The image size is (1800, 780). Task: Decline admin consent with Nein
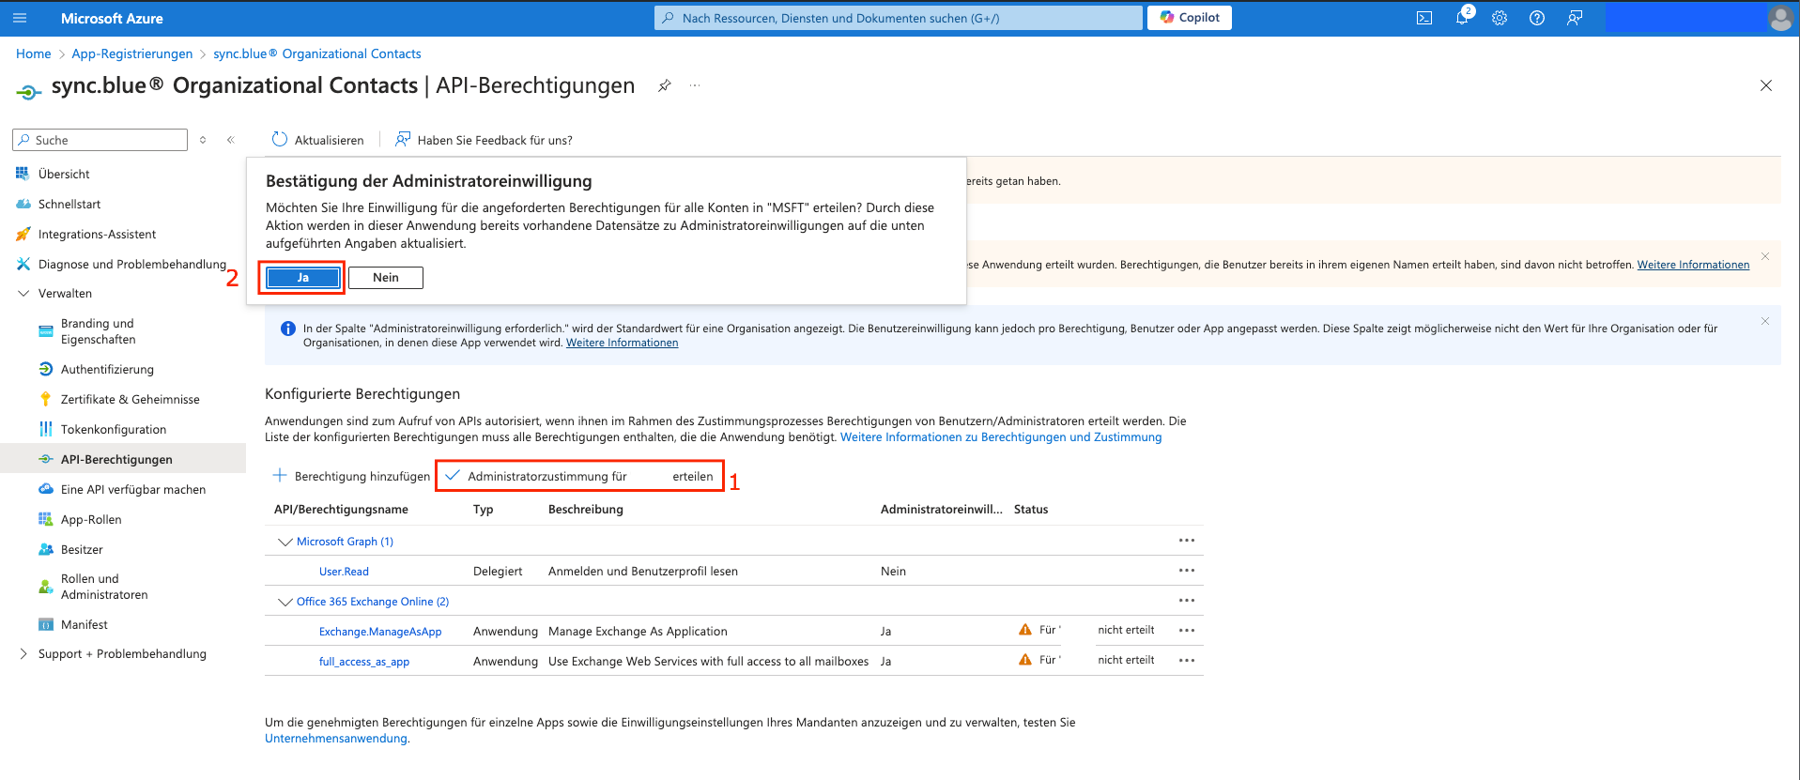(386, 278)
